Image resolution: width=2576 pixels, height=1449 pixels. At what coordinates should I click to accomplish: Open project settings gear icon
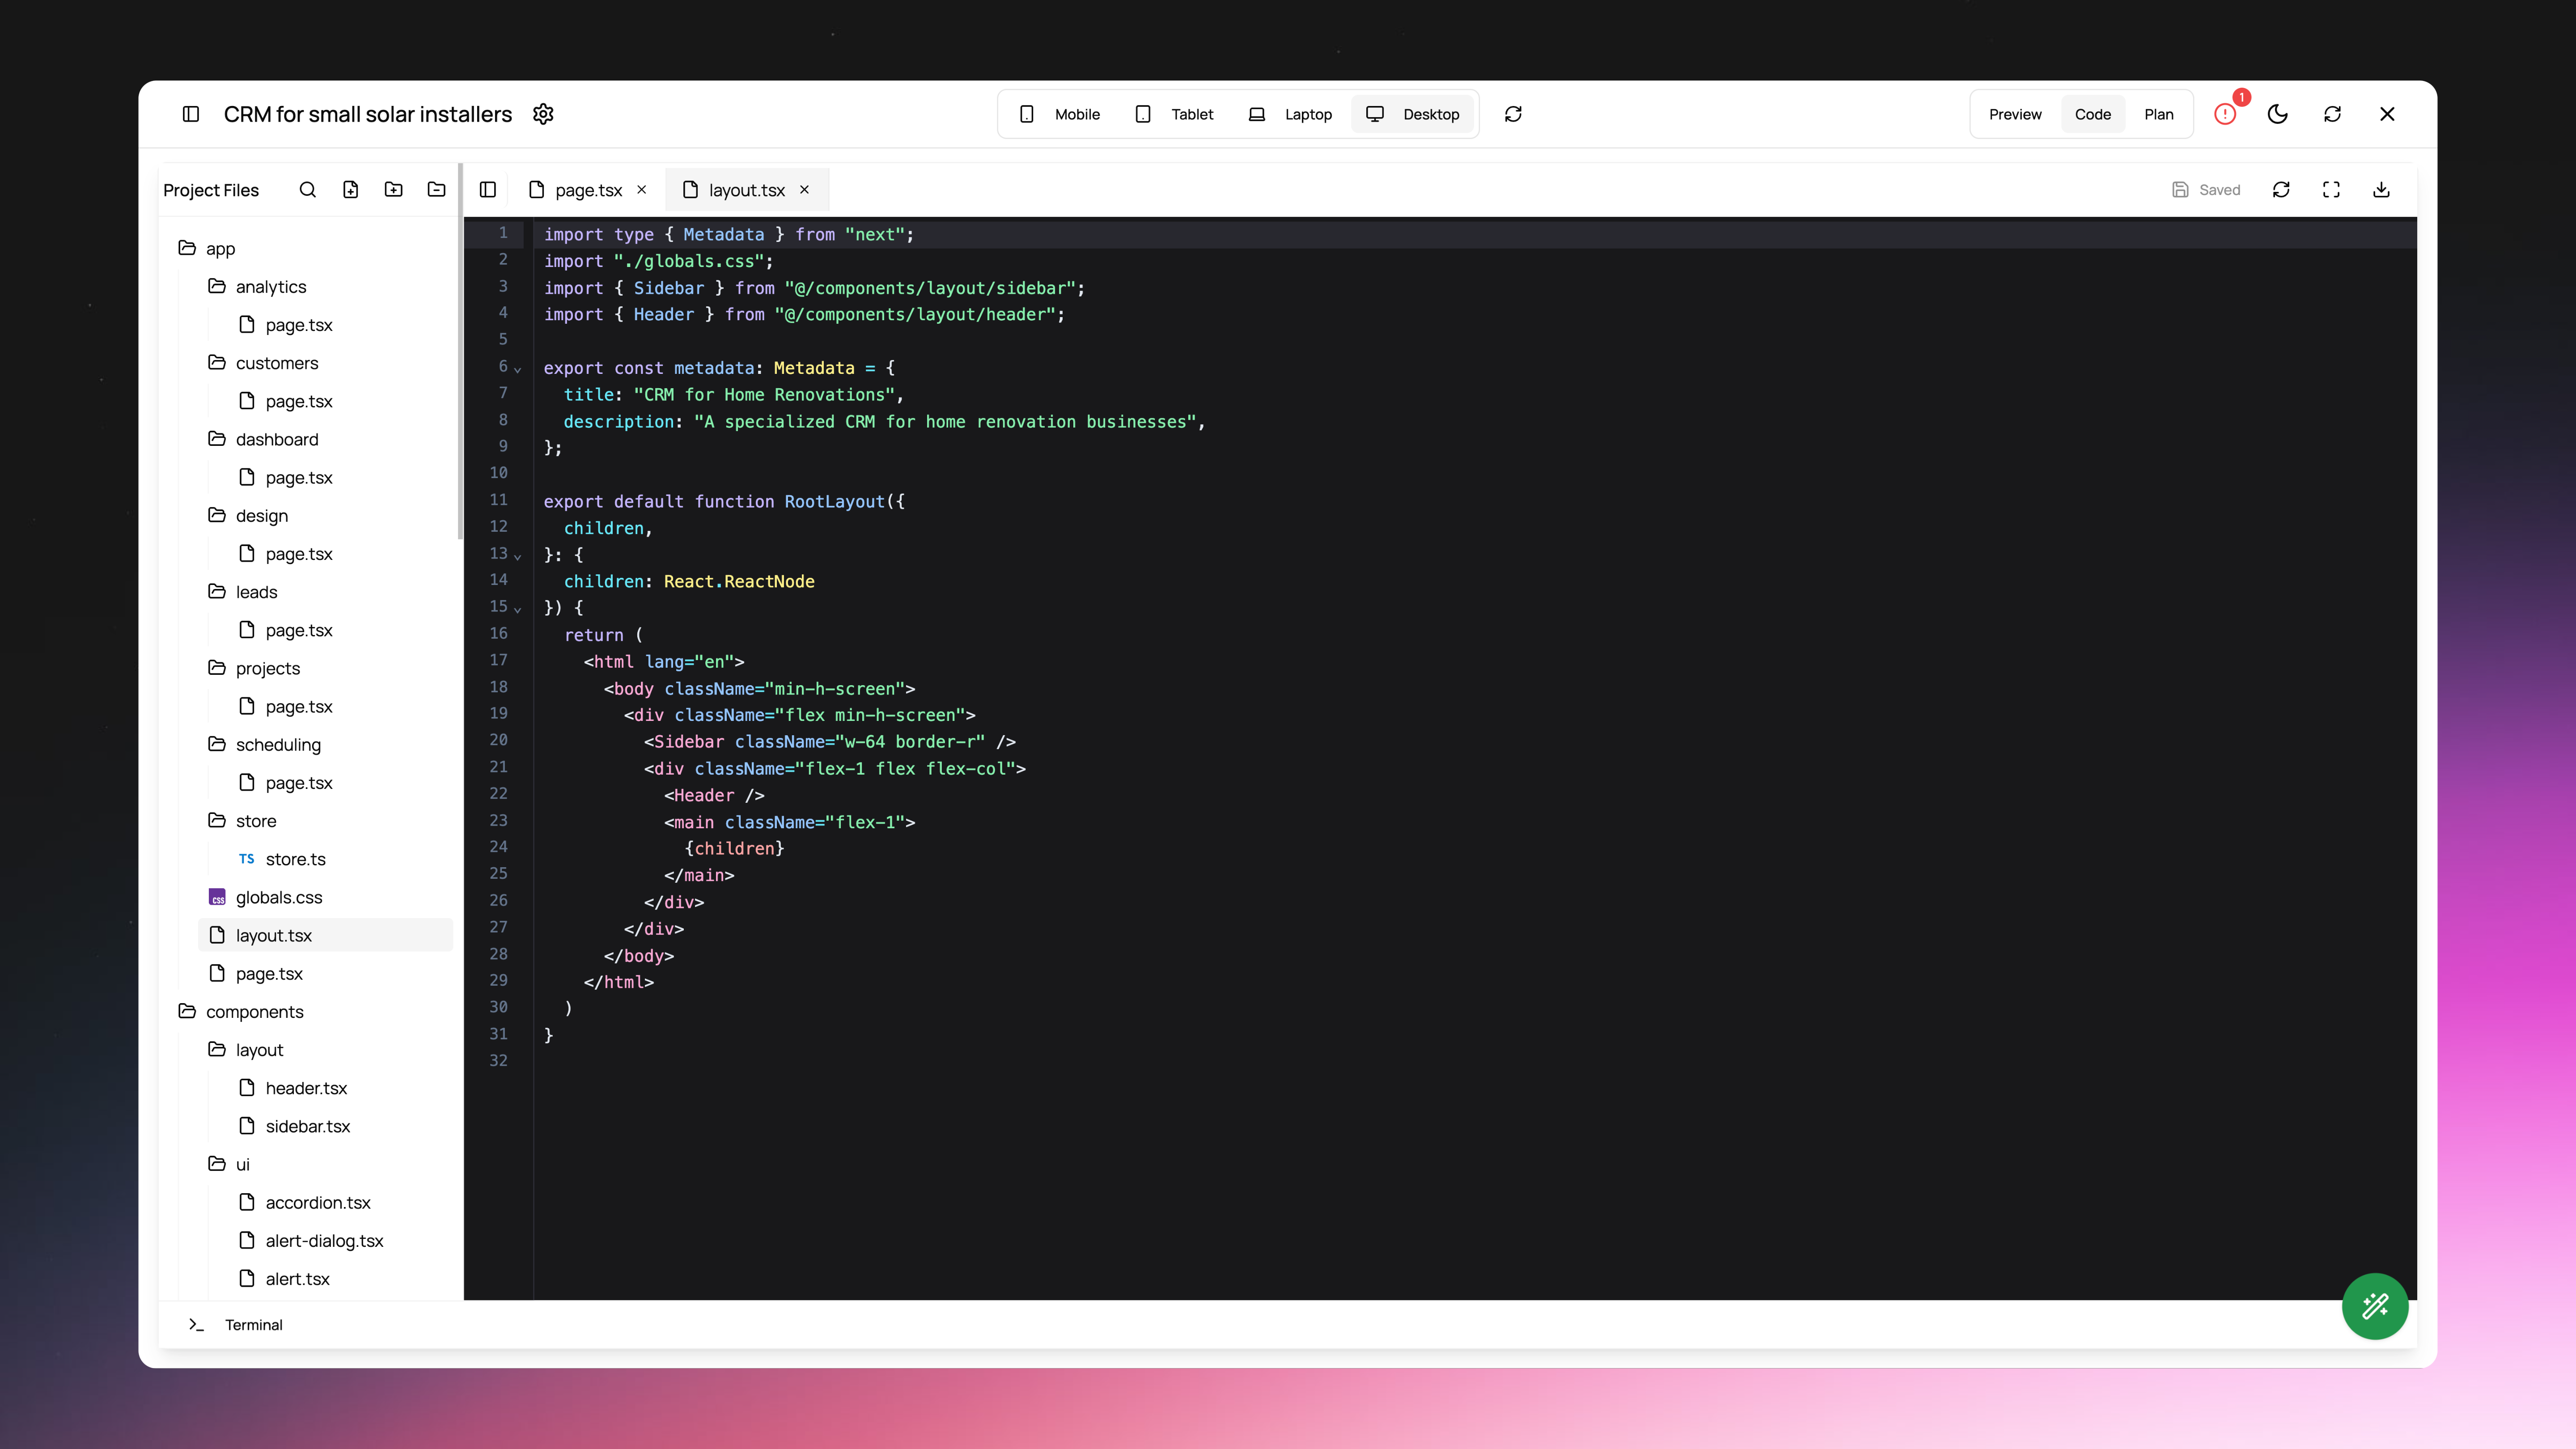pyautogui.click(x=543, y=114)
